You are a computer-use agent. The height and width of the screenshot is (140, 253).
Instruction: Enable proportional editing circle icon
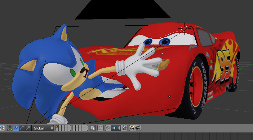[100, 128]
